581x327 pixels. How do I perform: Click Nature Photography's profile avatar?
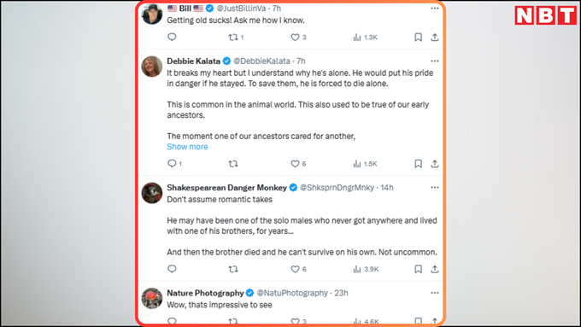click(152, 298)
